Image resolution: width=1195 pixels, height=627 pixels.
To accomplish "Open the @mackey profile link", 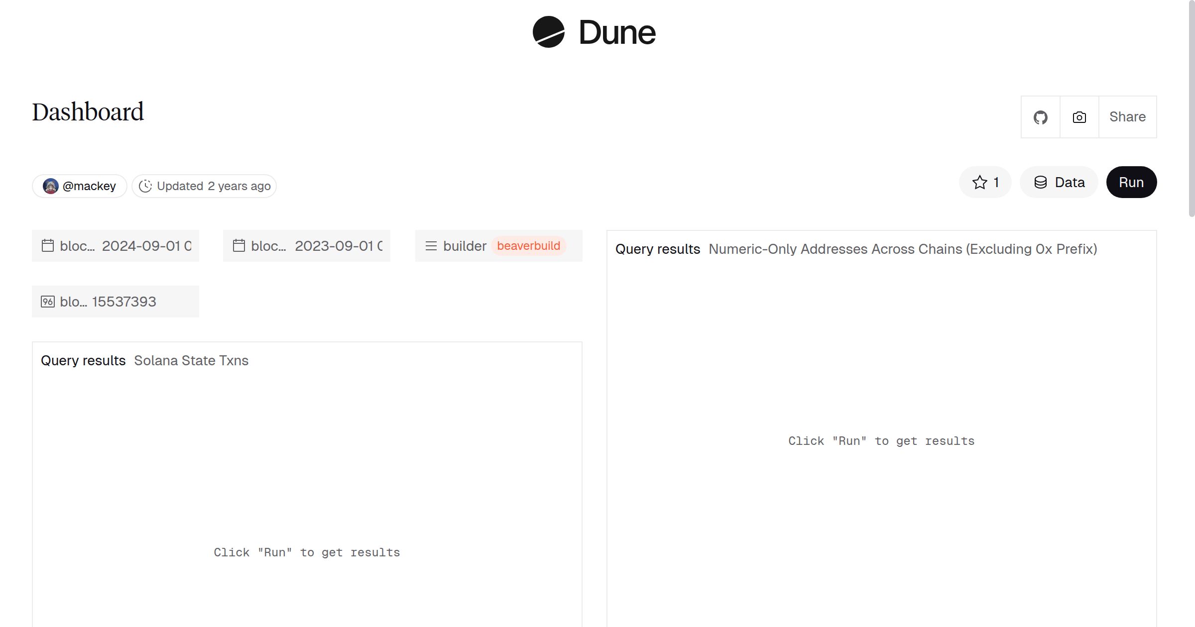I will point(89,185).
